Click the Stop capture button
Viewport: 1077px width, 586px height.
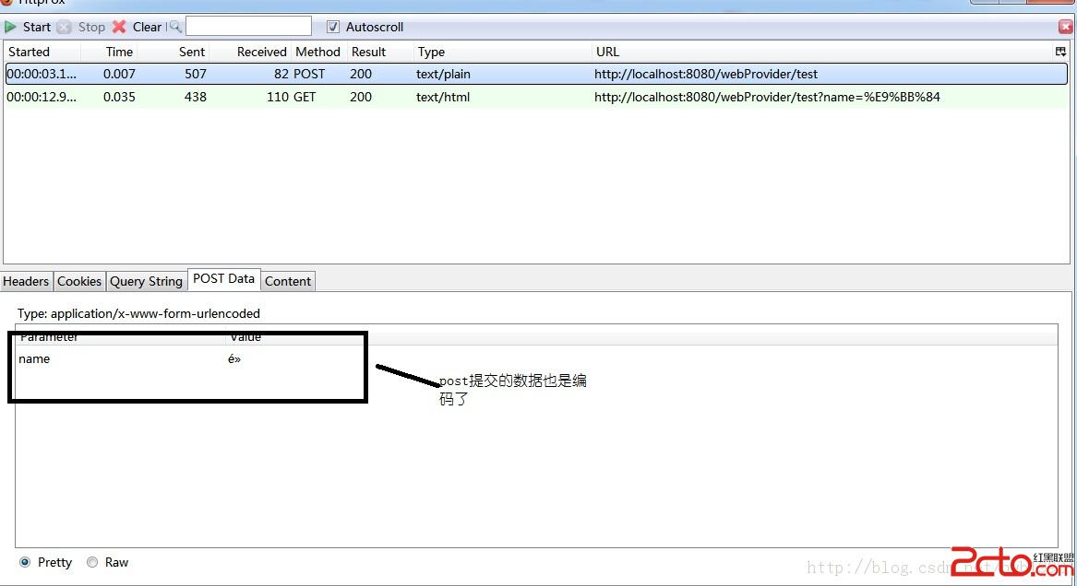tap(82, 27)
